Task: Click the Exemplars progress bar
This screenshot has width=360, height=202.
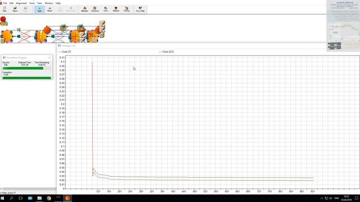Action: pos(26,78)
